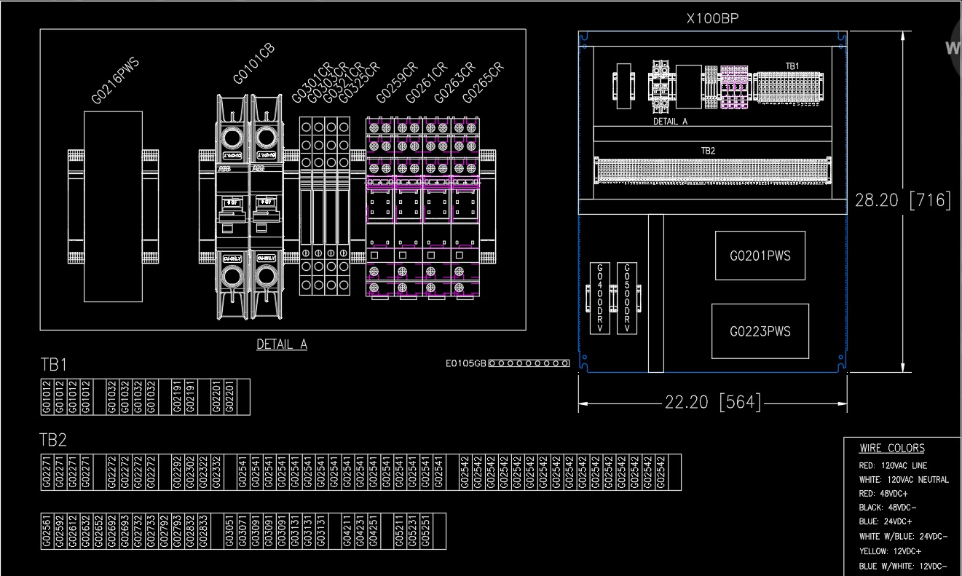This screenshot has width=962, height=576.
Task: Click small DETAIL A label inside the X100BP panel
Action: click(x=670, y=122)
